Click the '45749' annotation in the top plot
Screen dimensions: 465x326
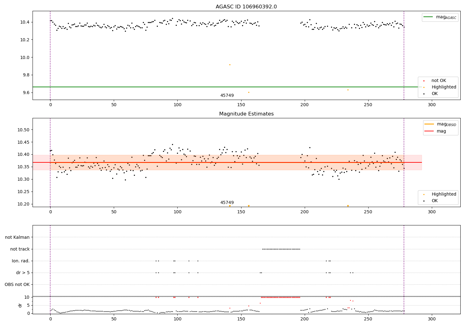tap(227, 96)
